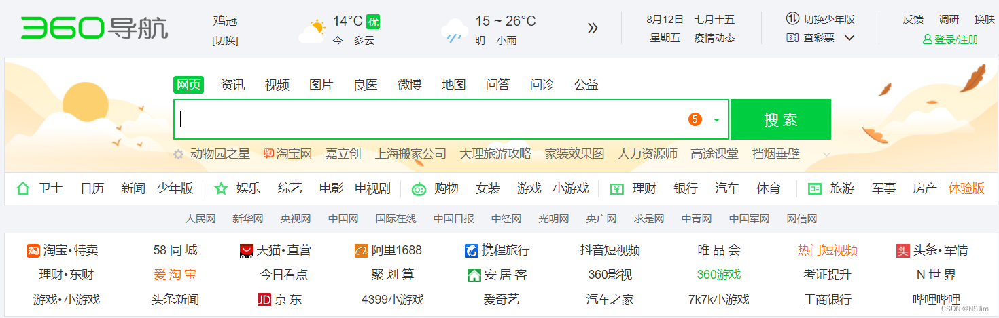Click the Toutiao icon by 头条•军情

click(x=903, y=251)
